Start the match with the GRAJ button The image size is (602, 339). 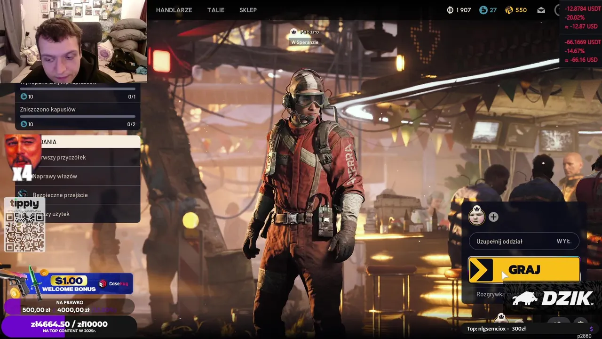(x=524, y=270)
